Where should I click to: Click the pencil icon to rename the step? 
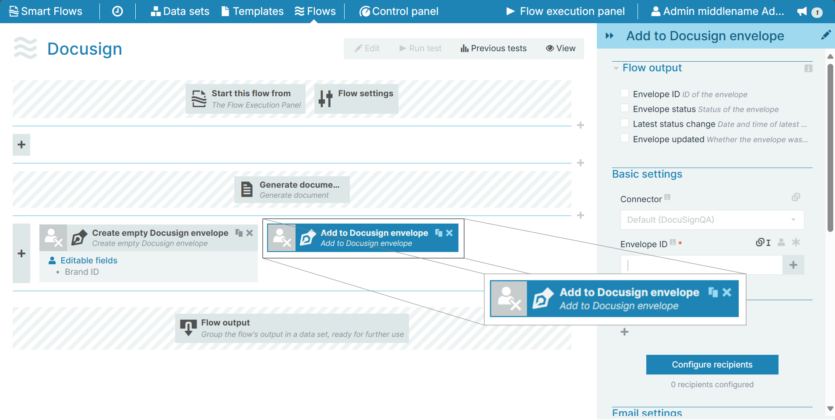825,35
